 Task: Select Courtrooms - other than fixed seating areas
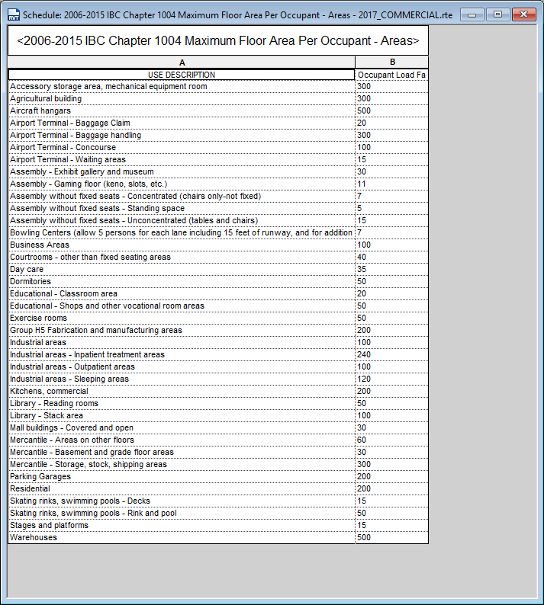tap(182, 257)
